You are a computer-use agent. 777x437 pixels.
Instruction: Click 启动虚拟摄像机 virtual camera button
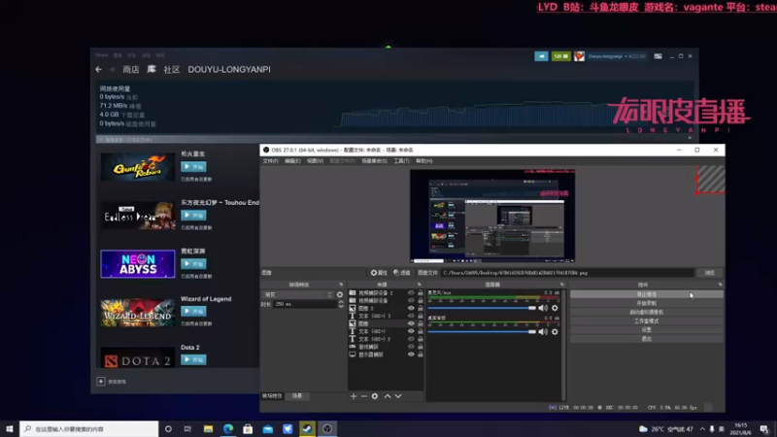click(x=646, y=312)
